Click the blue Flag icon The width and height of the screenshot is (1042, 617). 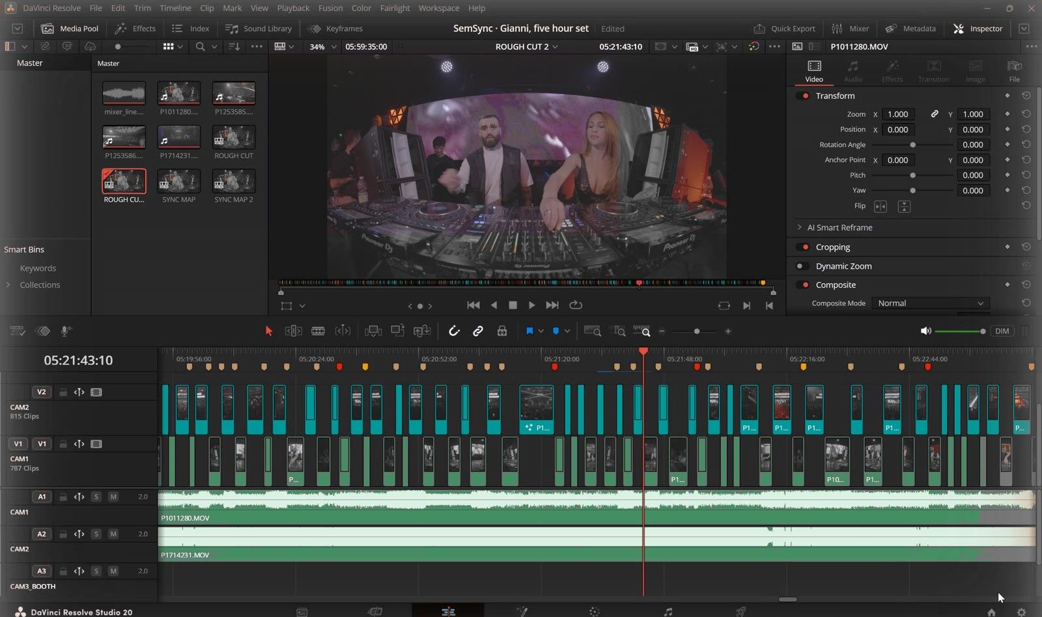(529, 331)
